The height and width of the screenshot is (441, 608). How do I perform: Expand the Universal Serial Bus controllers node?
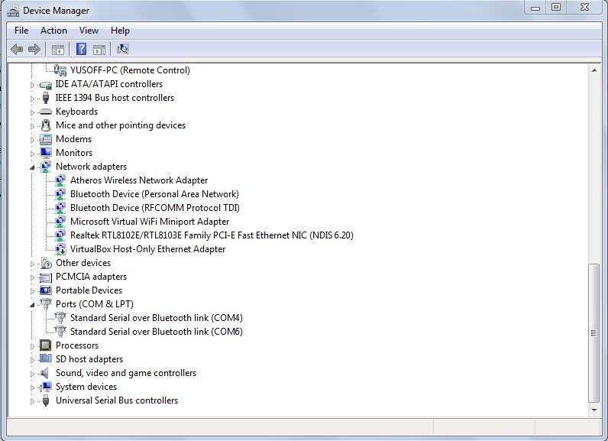[x=33, y=401]
